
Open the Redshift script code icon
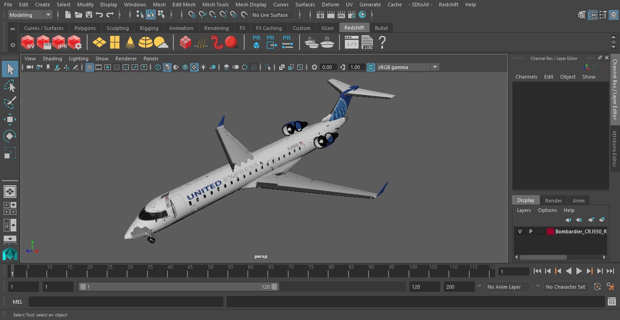(x=352, y=43)
